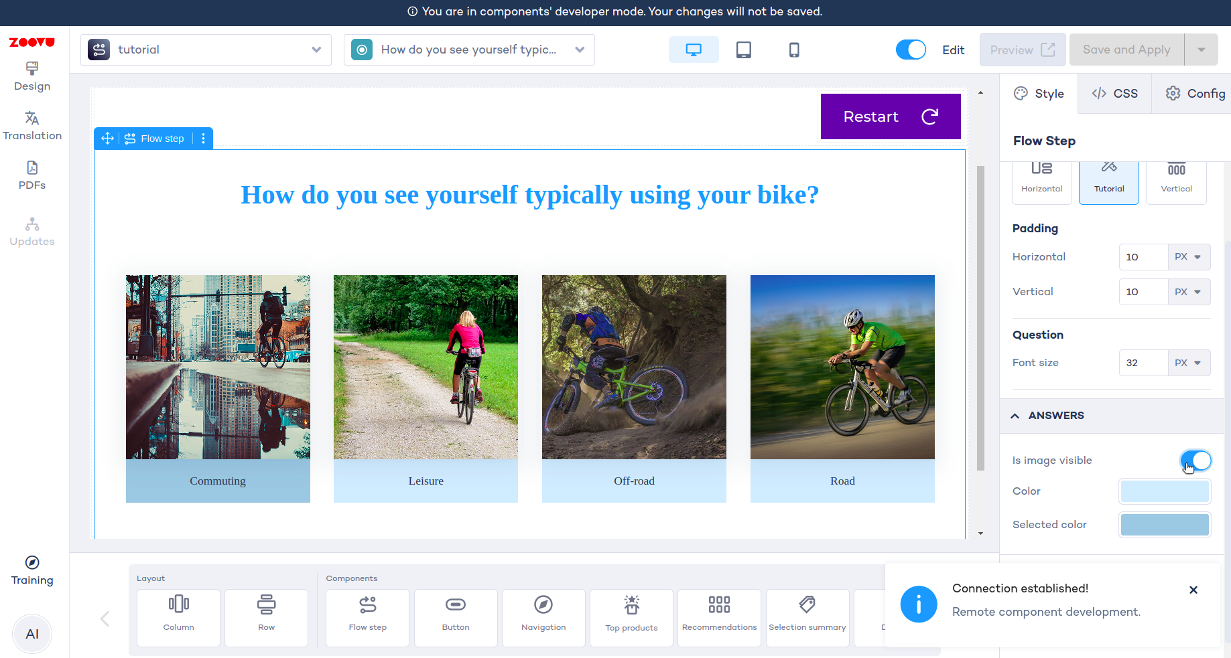1231x658 pixels.
Task: Click the Restart button
Action: coord(890,116)
